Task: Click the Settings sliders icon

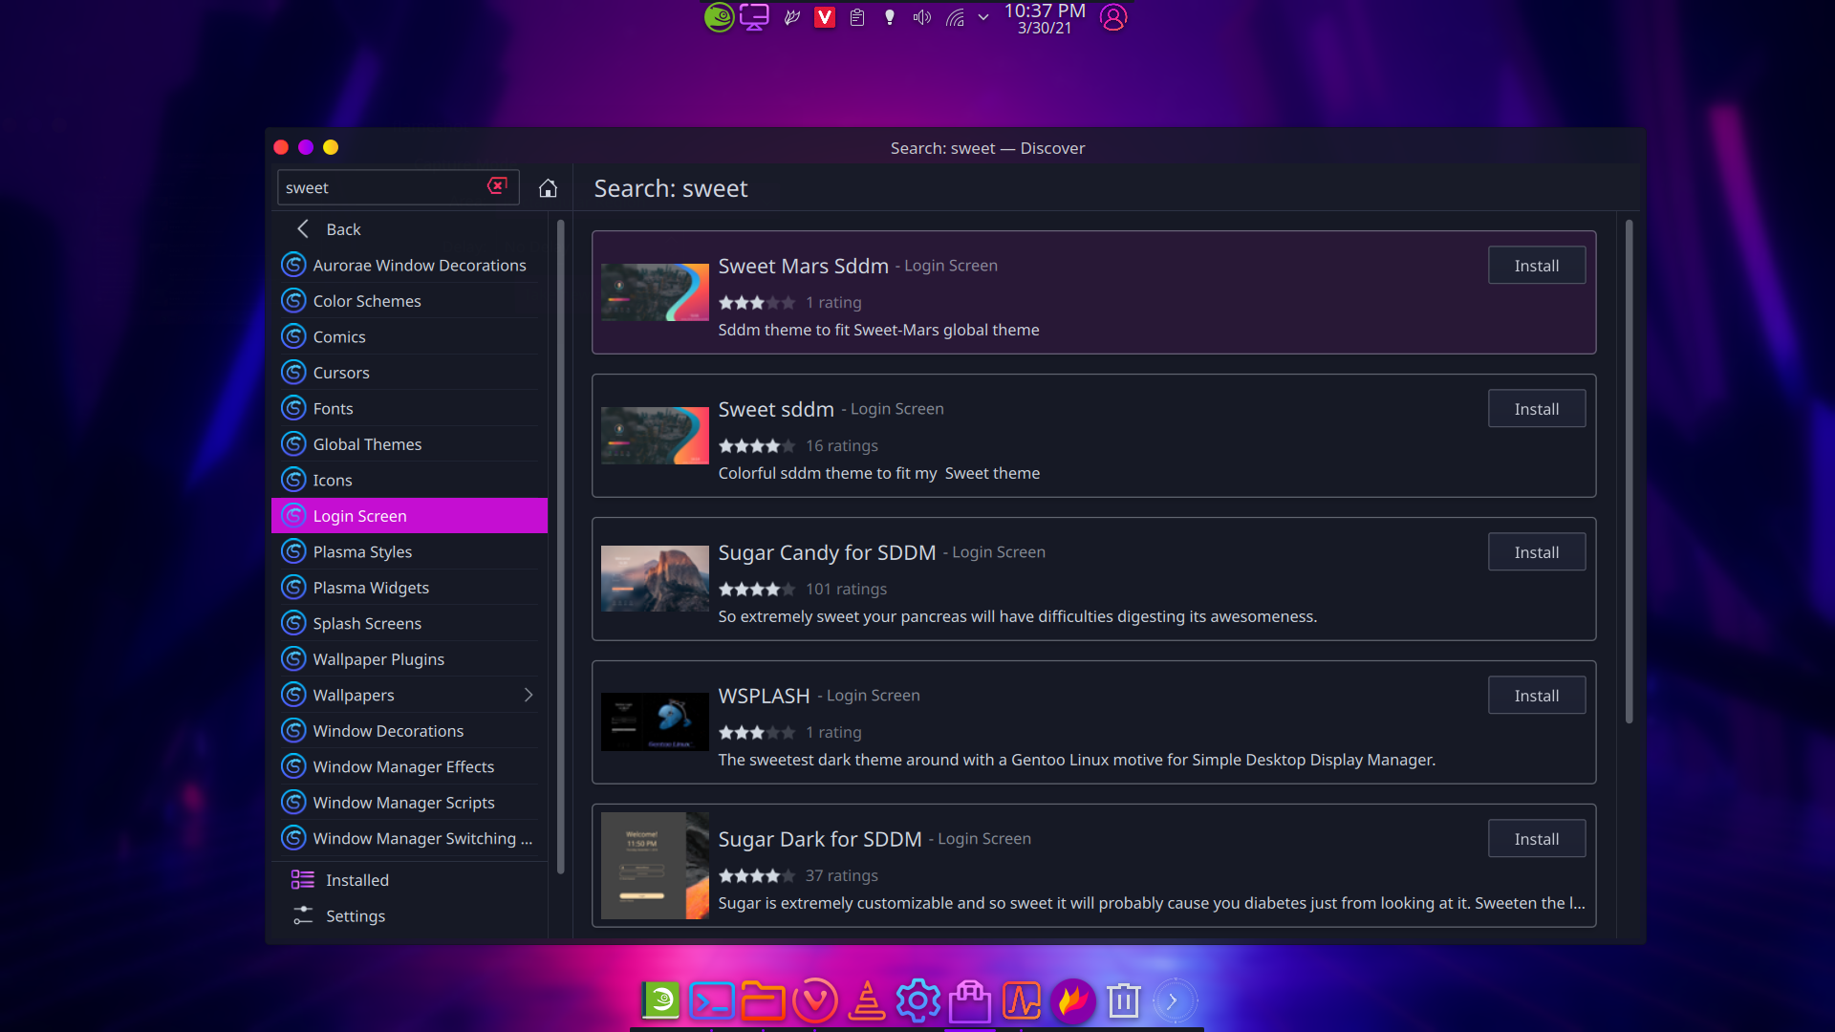Action: [x=303, y=915]
